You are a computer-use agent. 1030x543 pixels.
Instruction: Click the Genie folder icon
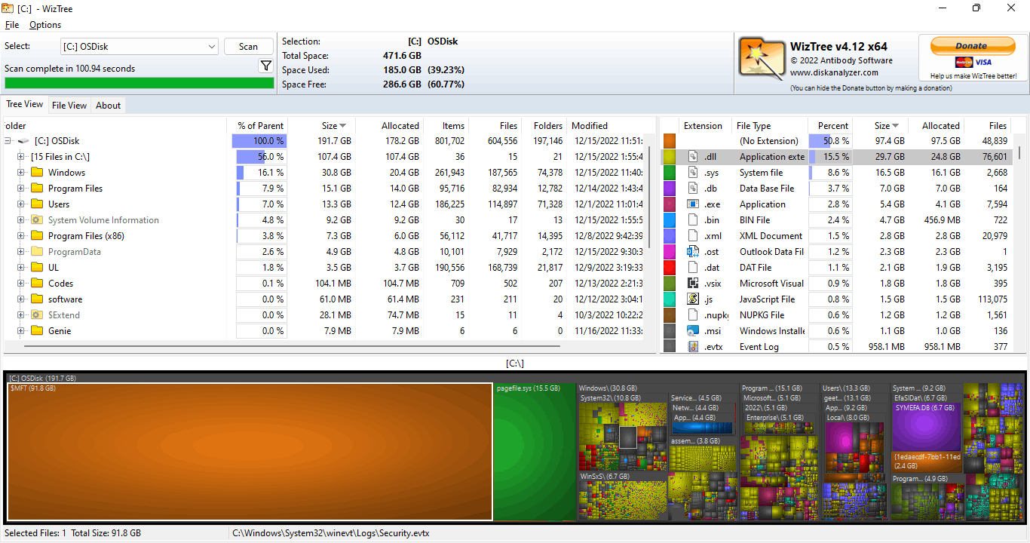point(36,331)
